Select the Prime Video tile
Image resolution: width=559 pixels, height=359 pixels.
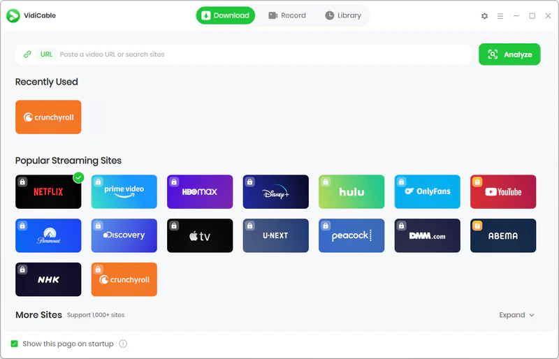point(124,191)
